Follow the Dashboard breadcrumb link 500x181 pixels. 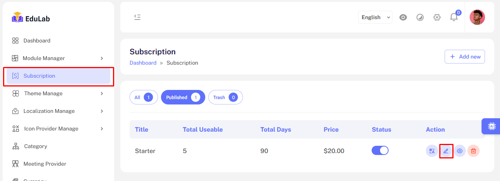click(143, 63)
